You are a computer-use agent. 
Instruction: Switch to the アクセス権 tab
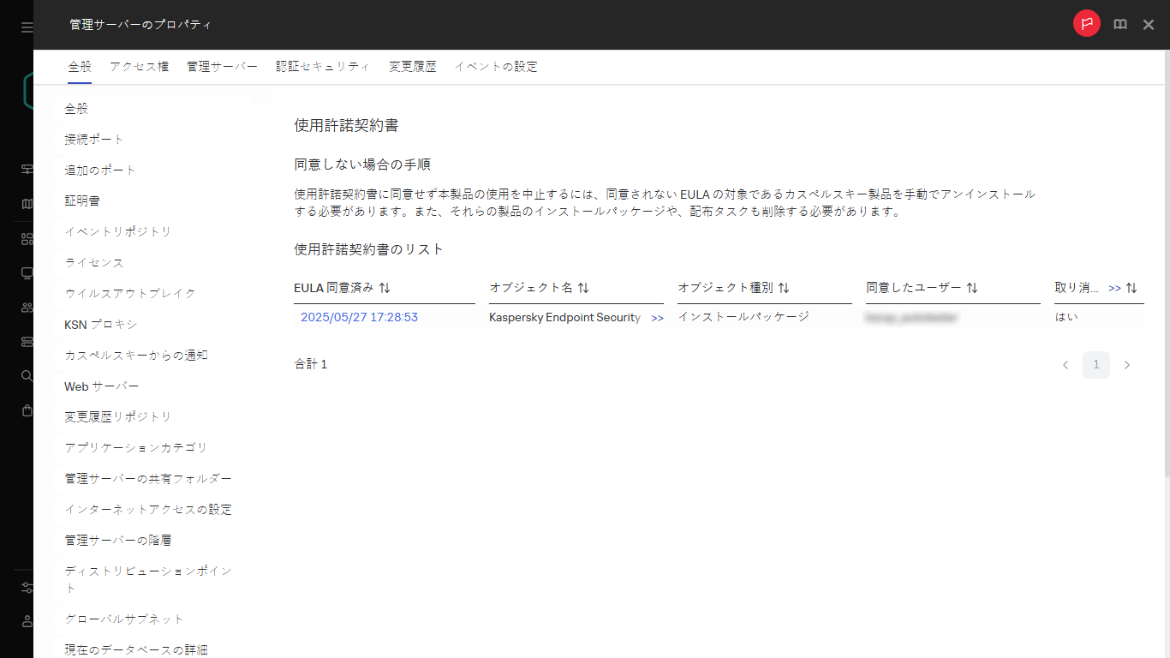click(138, 66)
